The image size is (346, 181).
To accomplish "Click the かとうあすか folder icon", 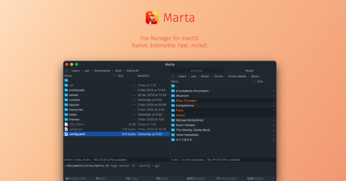I will pos(173,140).
